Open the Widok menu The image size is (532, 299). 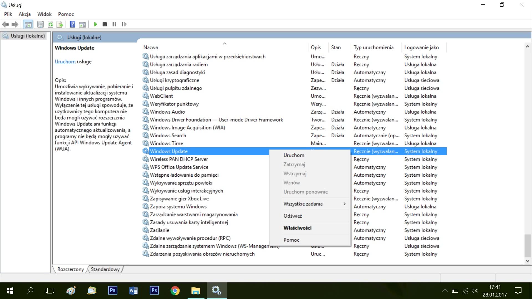(x=45, y=14)
